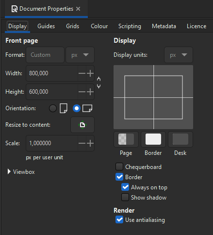Enable the Chequerboard checkbox
The height and width of the screenshot is (235, 213).
tap(119, 167)
